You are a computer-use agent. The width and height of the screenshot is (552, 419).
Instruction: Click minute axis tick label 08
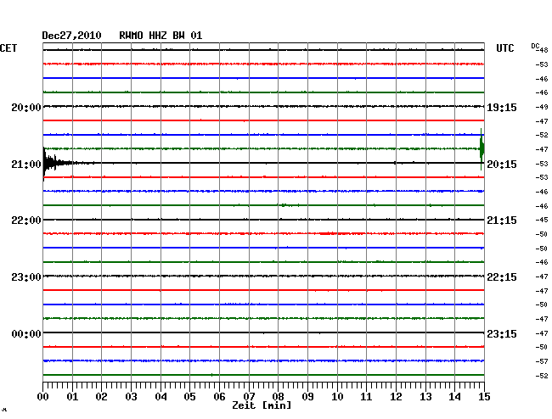pyautogui.click(x=278, y=397)
